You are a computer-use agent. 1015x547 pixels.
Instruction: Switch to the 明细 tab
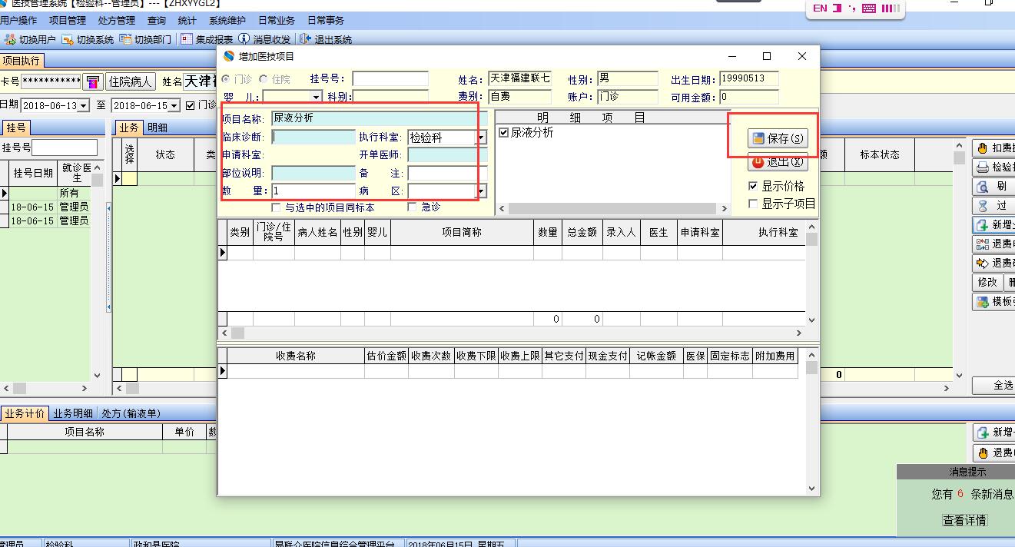(x=158, y=128)
